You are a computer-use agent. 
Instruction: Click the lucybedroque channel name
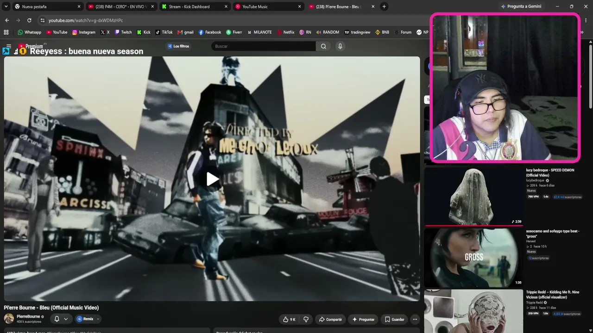pyautogui.click(x=535, y=180)
